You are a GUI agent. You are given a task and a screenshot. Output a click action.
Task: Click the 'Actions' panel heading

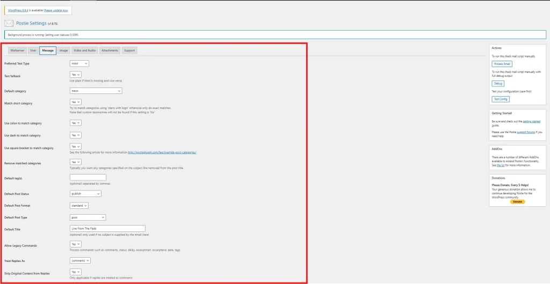(x=497, y=48)
